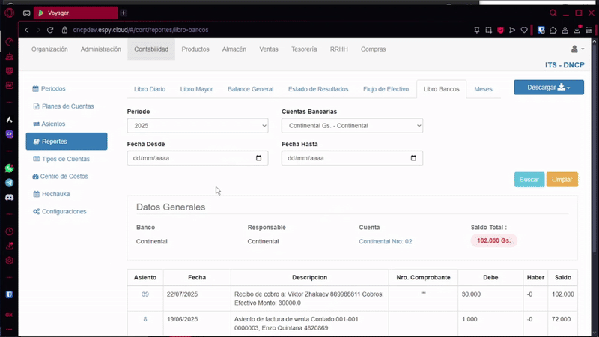Open WhatsApp in the browser sidebar

(x=10, y=168)
